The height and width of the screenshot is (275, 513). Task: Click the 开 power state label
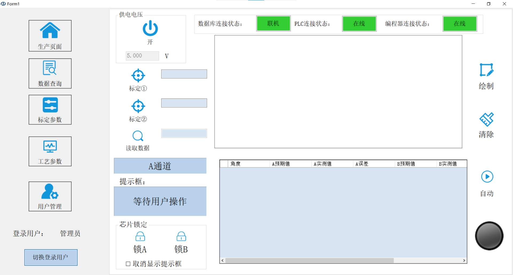150,42
